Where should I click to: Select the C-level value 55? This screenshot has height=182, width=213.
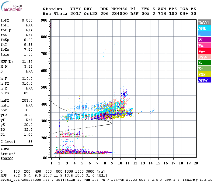pos(30,142)
